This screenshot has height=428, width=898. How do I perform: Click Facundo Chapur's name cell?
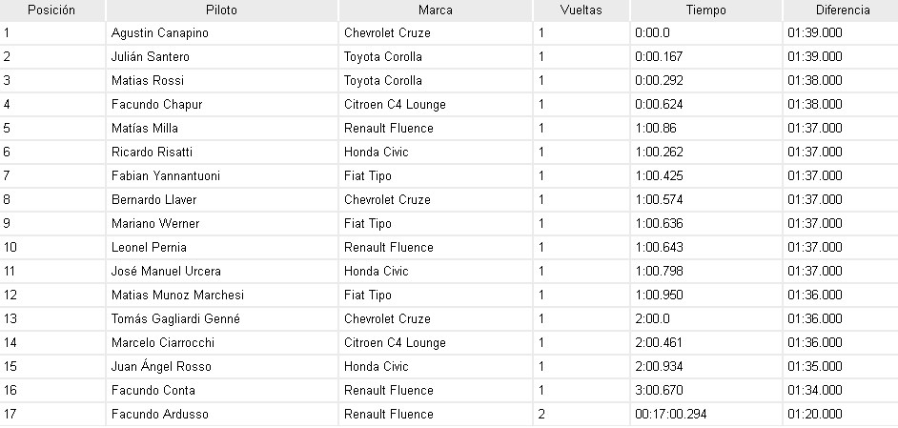pos(156,105)
